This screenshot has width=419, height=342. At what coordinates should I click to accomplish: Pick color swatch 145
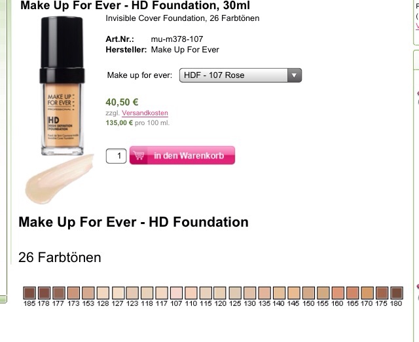[x=294, y=293]
